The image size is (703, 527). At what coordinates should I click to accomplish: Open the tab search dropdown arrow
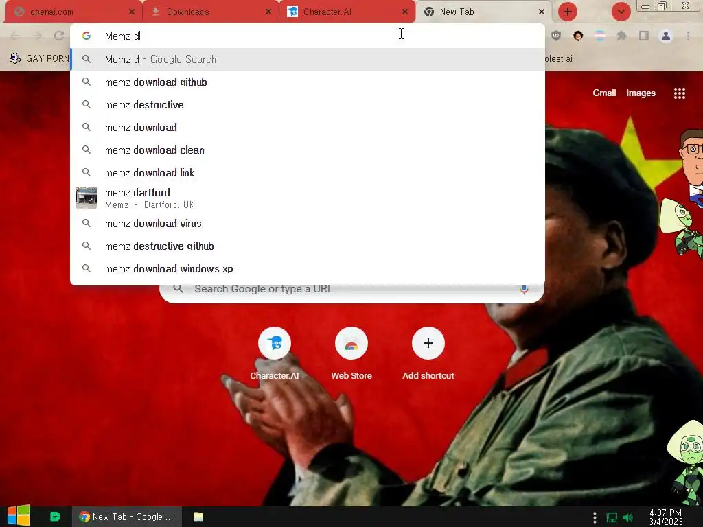tap(621, 12)
